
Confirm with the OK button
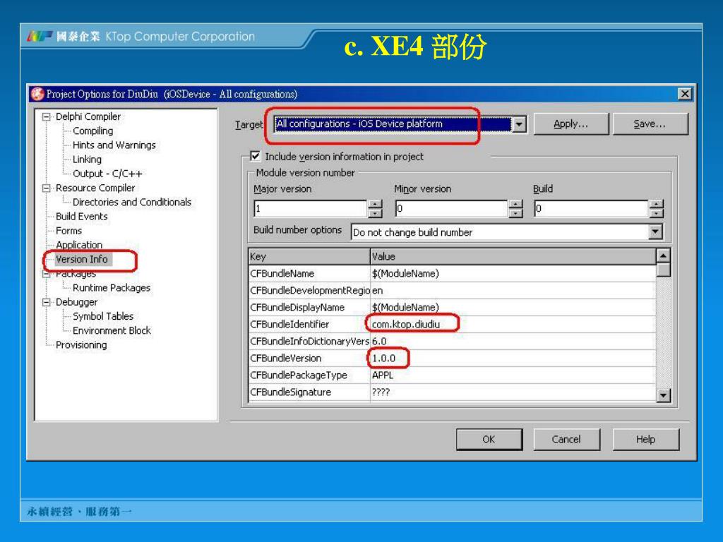point(489,439)
